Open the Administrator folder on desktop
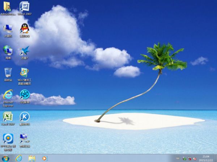 [x=8, y=7]
